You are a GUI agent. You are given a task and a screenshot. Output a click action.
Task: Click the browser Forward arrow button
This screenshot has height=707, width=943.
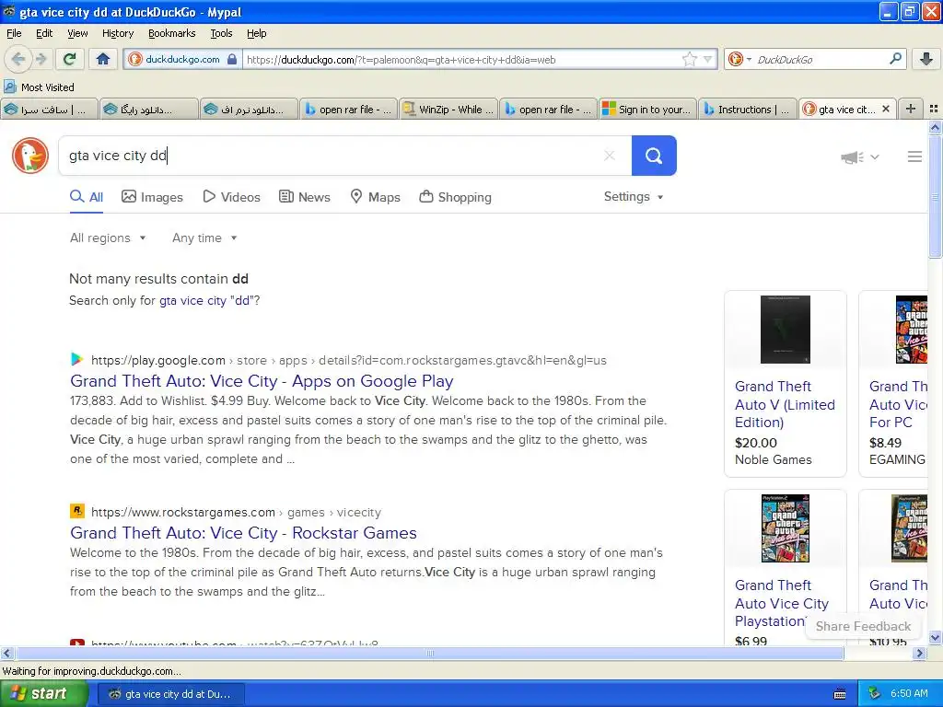click(41, 59)
